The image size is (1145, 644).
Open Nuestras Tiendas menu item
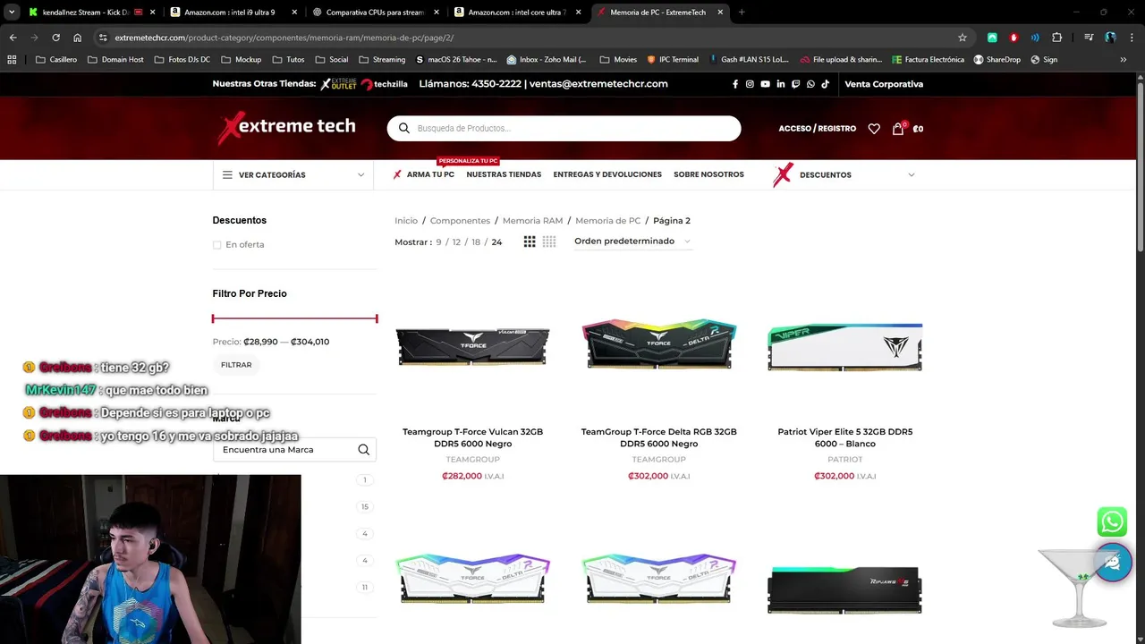tap(504, 174)
